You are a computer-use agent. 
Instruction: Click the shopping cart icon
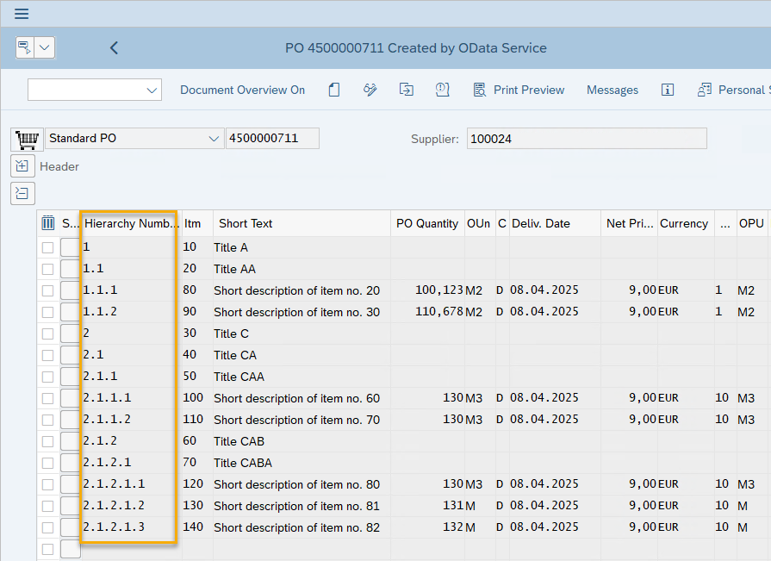[x=27, y=139]
